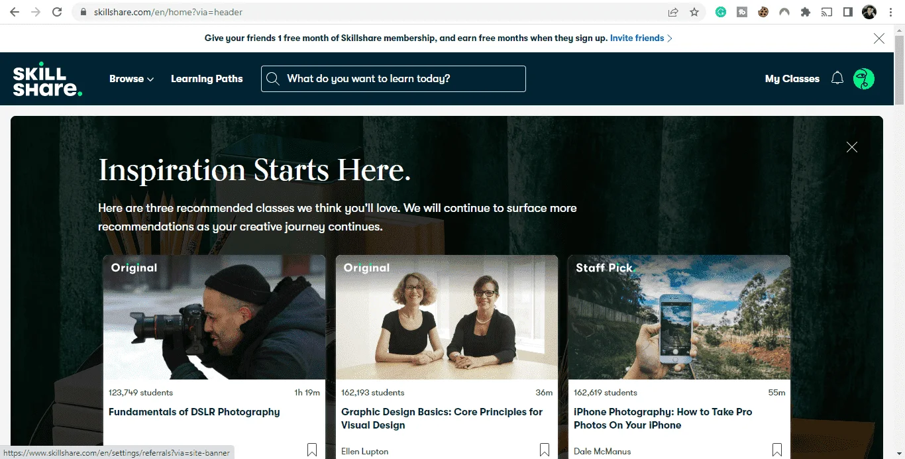Open the Skillshare logo home
Image resolution: width=905 pixels, height=459 pixels.
47,79
